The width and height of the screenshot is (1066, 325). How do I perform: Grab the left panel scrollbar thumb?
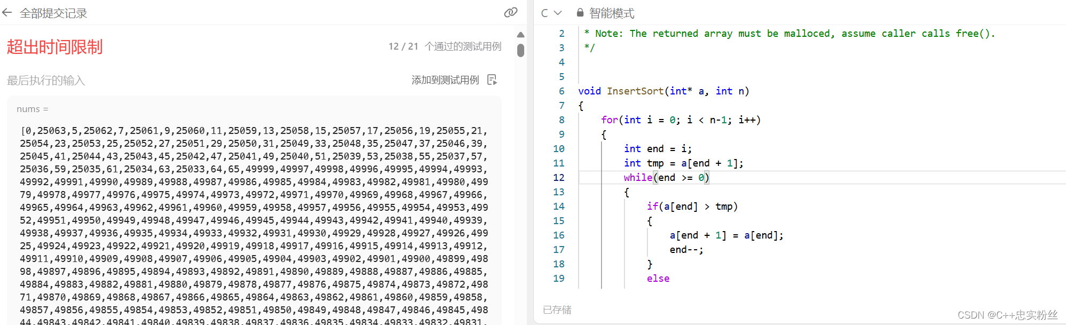(x=520, y=50)
